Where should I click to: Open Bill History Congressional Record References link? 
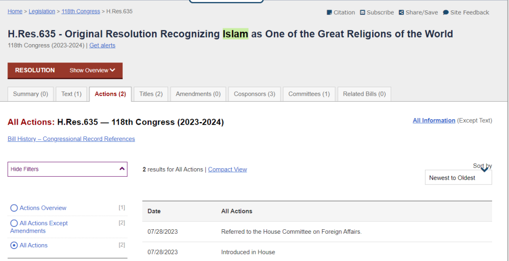pos(71,139)
